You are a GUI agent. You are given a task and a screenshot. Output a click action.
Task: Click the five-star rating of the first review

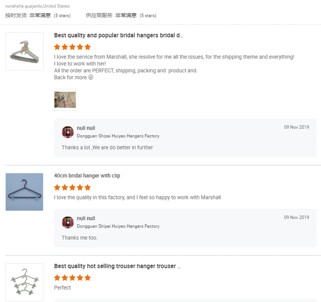[x=72, y=47]
